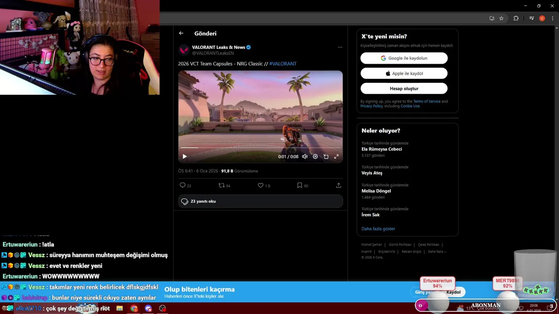Screen dimensions: 559x314
Task: Click the purple Discord-like taskbar icon
Action: click(x=148, y=308)
